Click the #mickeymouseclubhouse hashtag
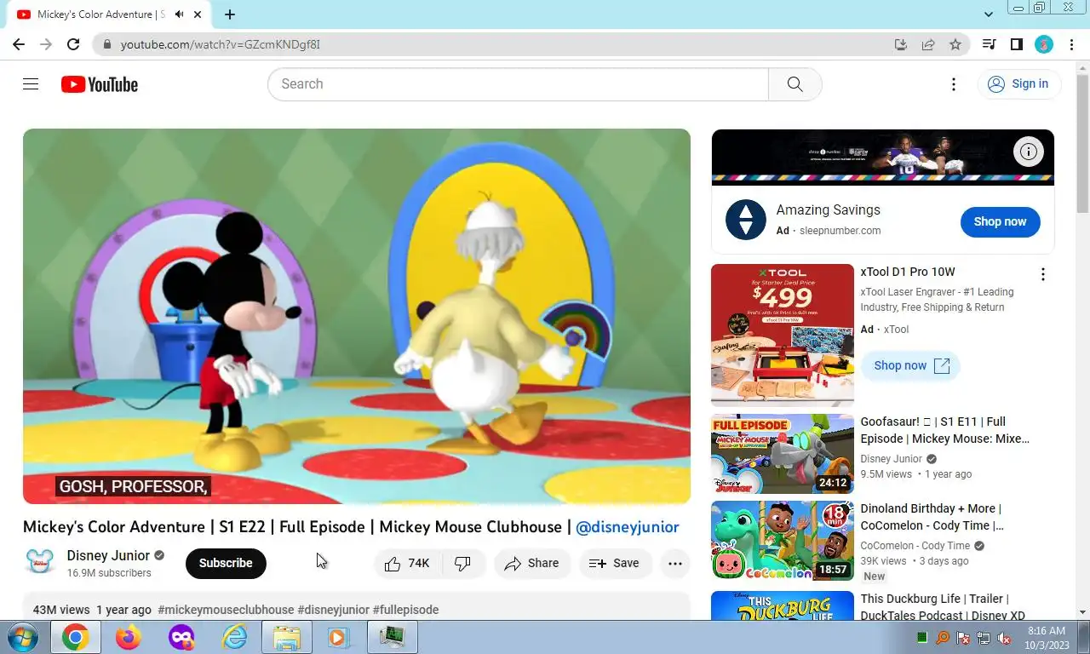This screenshot has height=654, width=1090. click(226, 610)
